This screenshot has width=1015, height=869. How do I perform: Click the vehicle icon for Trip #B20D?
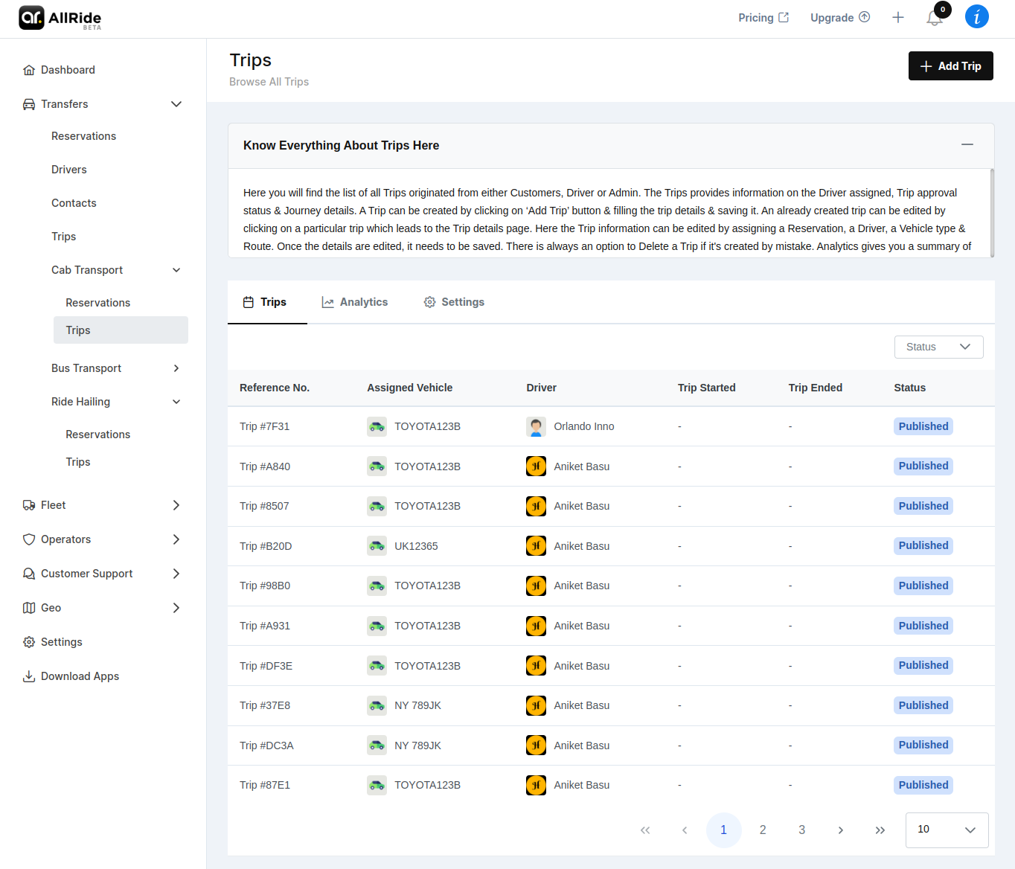tap(377, 546)
